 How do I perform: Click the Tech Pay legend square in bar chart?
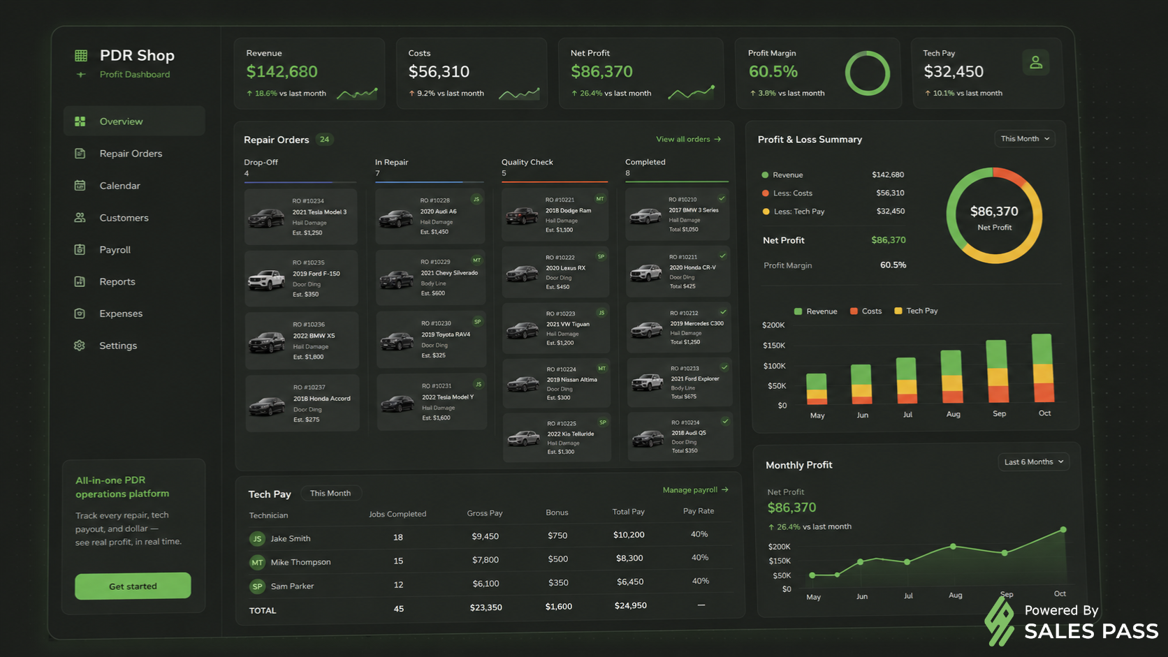coord(898,311)
